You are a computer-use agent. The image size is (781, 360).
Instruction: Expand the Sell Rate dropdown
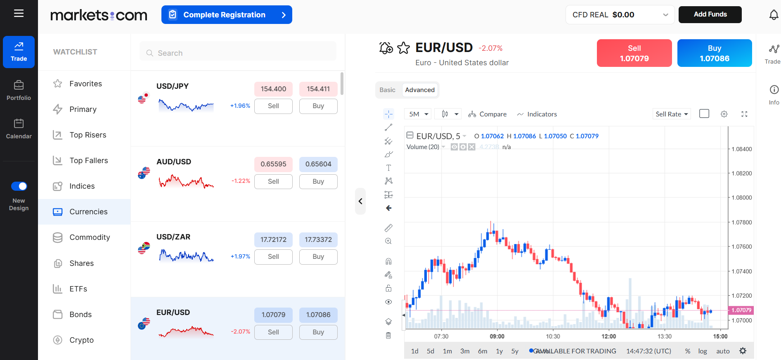(672, 114)
